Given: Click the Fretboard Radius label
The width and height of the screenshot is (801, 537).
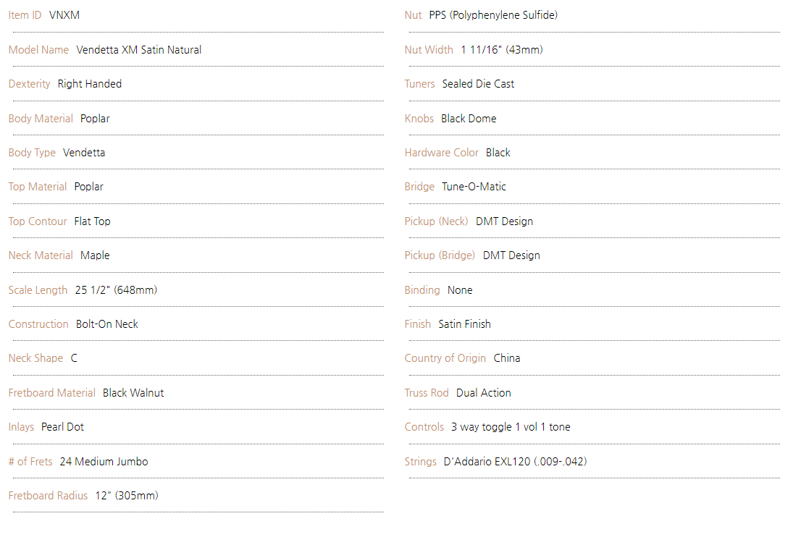Looking at the screenshot, I should pos(48,496).
